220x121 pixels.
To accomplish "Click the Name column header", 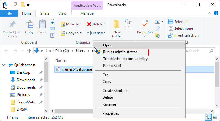I will point(60,60).
